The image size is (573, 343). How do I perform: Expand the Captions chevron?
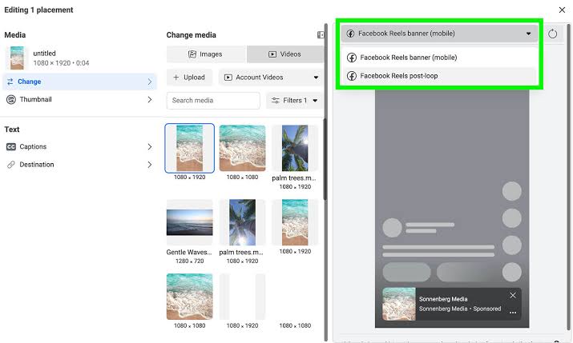click(x=150, y=146)
